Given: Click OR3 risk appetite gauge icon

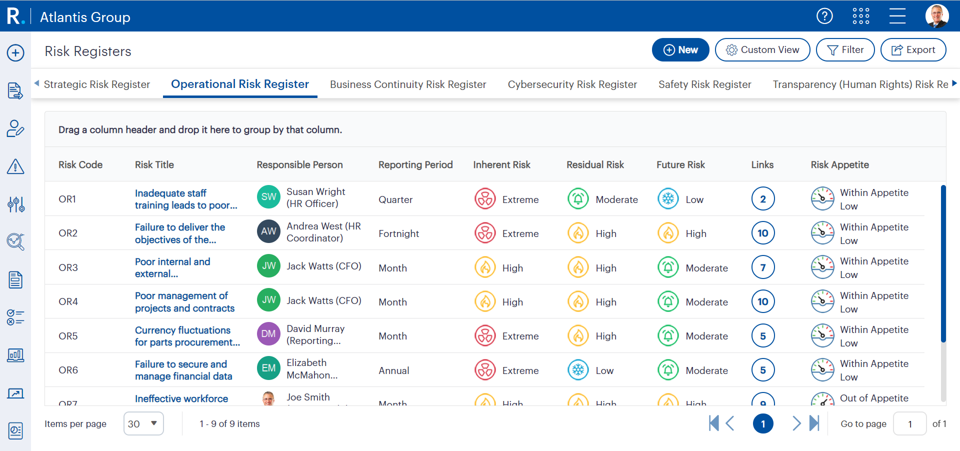Looking at the screenshot, I should (x=822, y=267).
